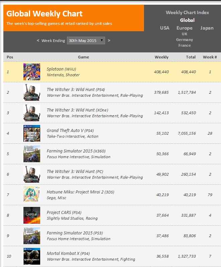Click the total value 1,327,733
The width and height of the screenshot is (221, 267).
(187, 256)
